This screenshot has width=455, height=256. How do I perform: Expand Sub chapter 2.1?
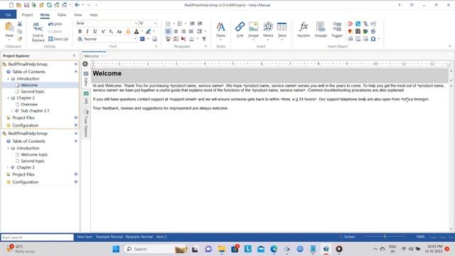12,111
